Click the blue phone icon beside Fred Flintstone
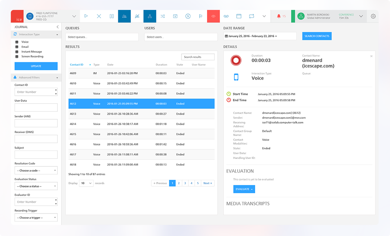Screen dimensions: 390x236 [x=30, y=16]
